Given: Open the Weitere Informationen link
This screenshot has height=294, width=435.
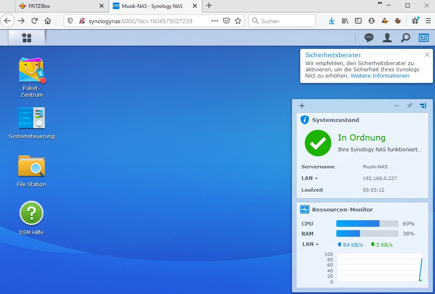Looking at the screenshot, I should point(380,76).
